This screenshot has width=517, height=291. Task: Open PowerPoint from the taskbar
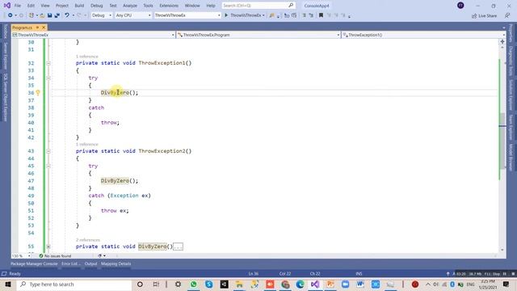pos(330,284)
